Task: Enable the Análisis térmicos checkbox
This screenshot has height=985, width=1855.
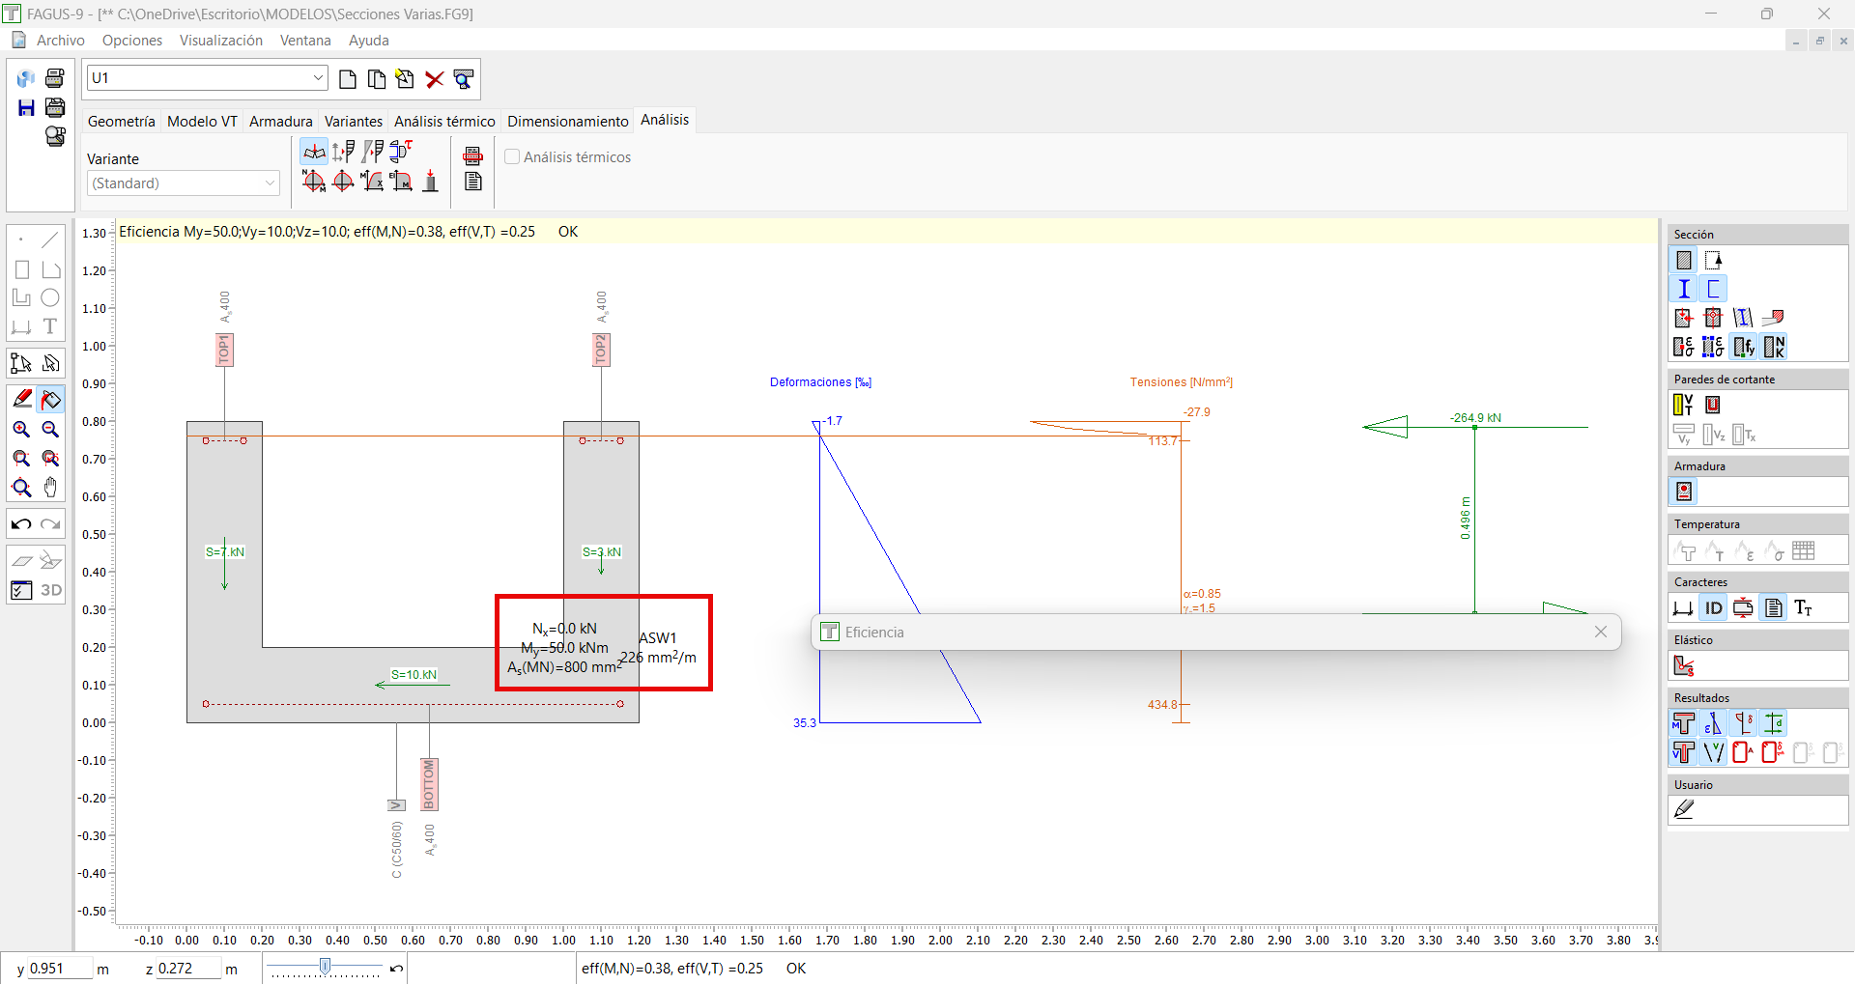Action: click(x=513, y=157)
